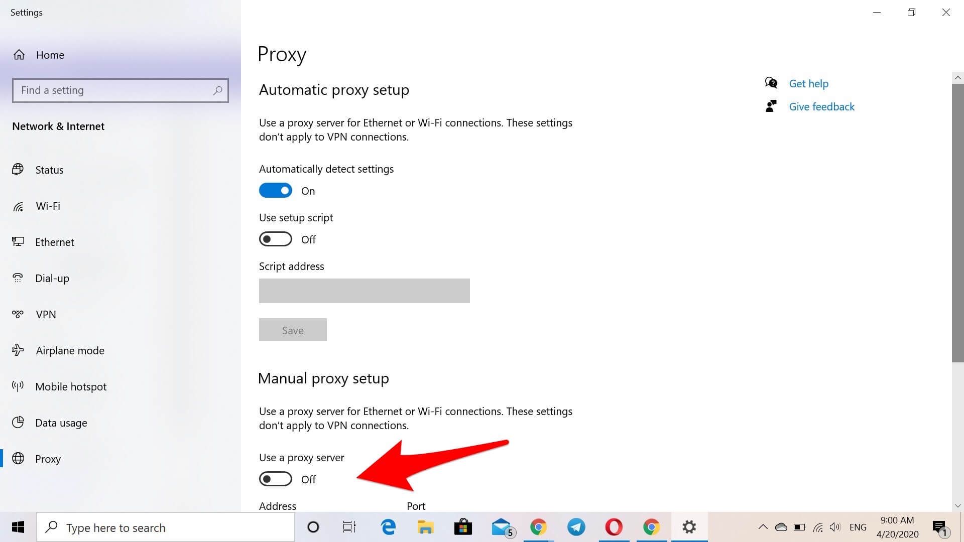The width and height of the screenshot is (964, 542).
Task: Click Find a setting search box
Action: pyautogui.click(x=120, y=89)
